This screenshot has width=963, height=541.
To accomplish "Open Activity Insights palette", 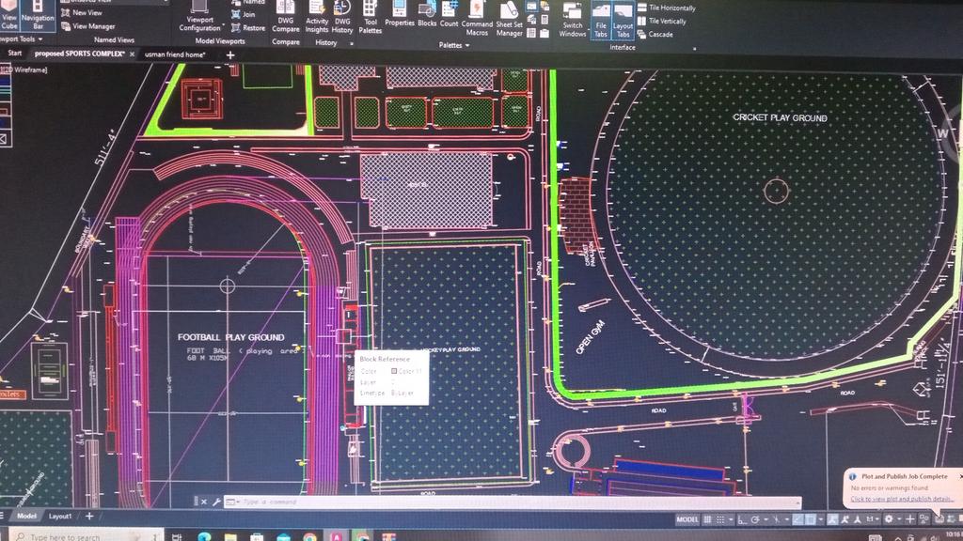I will pos(317,17).
